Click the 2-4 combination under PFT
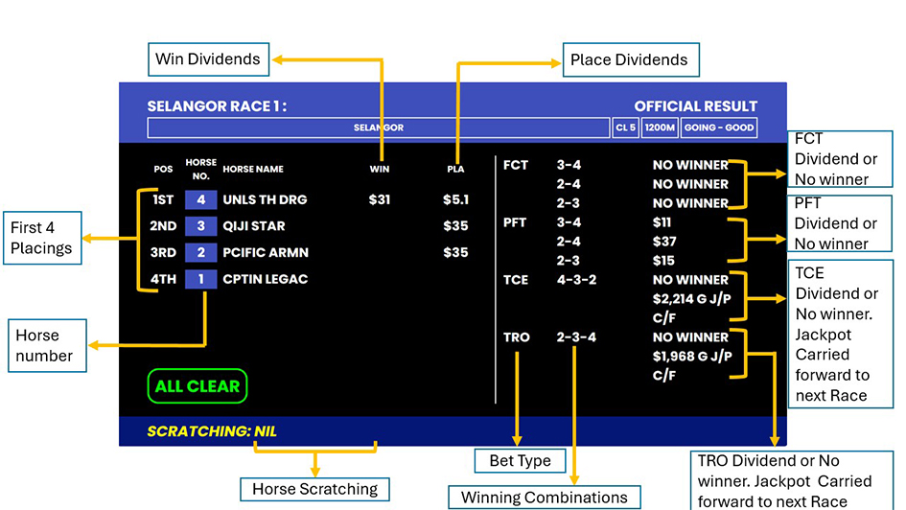 pos(569,242)
